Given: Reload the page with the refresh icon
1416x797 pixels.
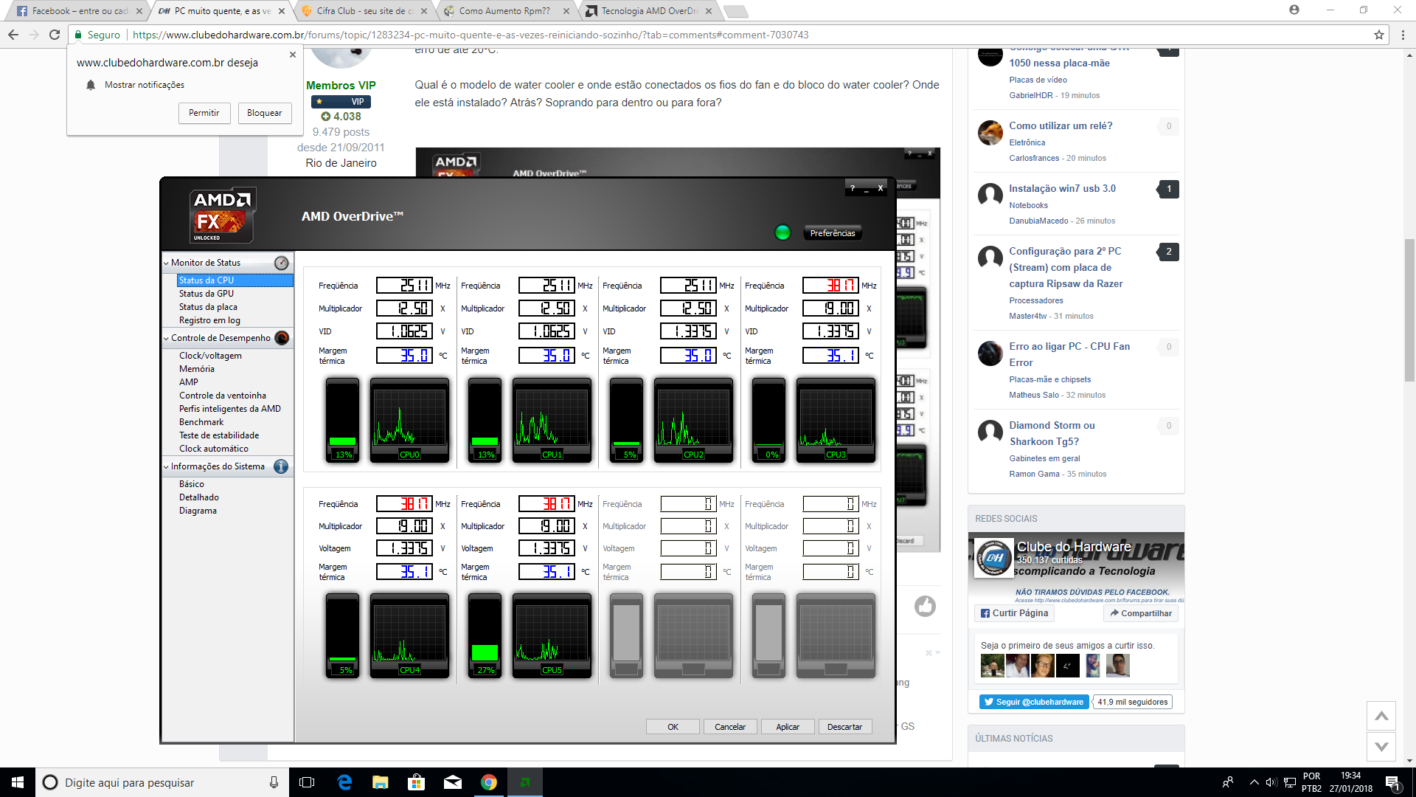Looking at the screenshot, I should (55, 35).
